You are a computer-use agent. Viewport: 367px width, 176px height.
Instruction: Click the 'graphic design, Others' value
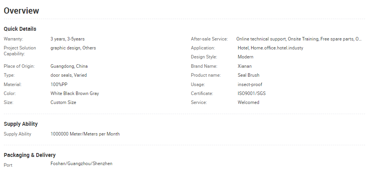73,48
